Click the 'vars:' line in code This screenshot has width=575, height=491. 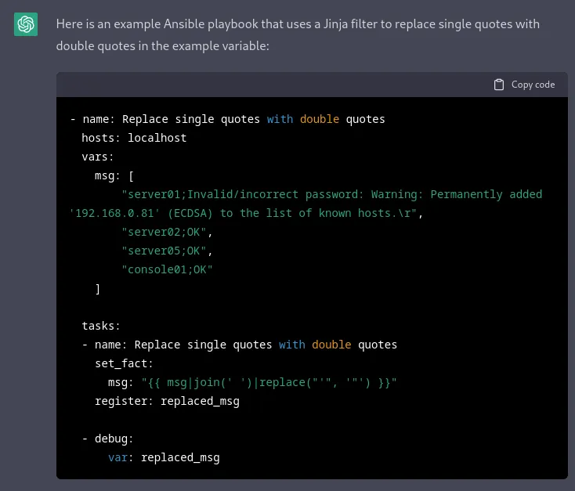pyautogui.click(x=98, y=157)
